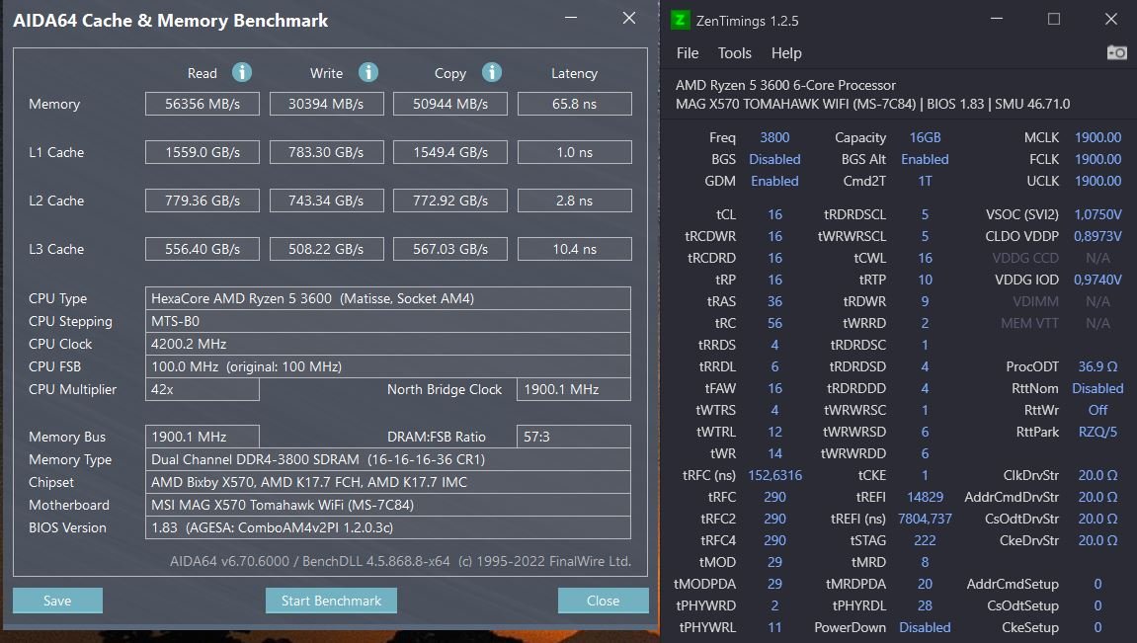
Task: Click the L1 Cache latency 1.0 ns
Action: tap(574, 152)
